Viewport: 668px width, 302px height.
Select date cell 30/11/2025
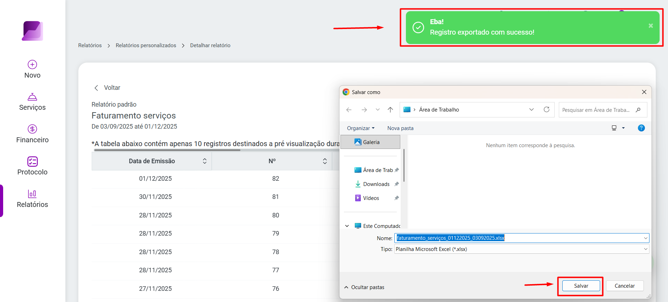coord(155,197)
